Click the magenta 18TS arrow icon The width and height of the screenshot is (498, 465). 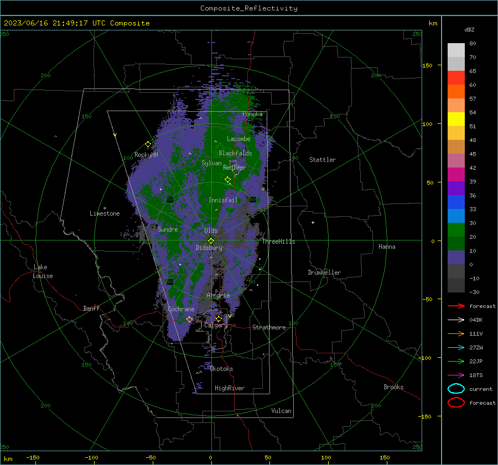click(x=456, y=375)
